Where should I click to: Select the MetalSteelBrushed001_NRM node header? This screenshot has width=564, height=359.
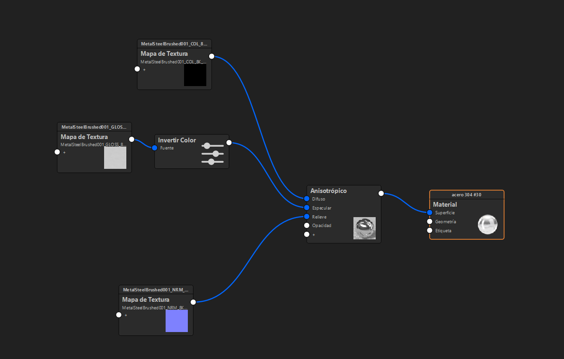pyautogui.click(x=156, y=289)
